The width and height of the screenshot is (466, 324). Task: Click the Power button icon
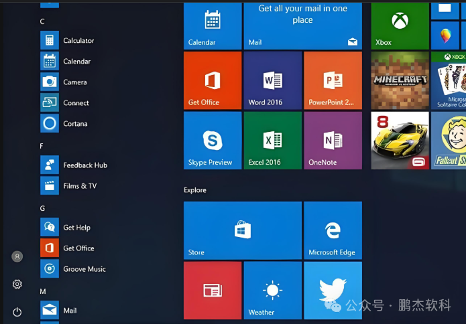[17, 312]
